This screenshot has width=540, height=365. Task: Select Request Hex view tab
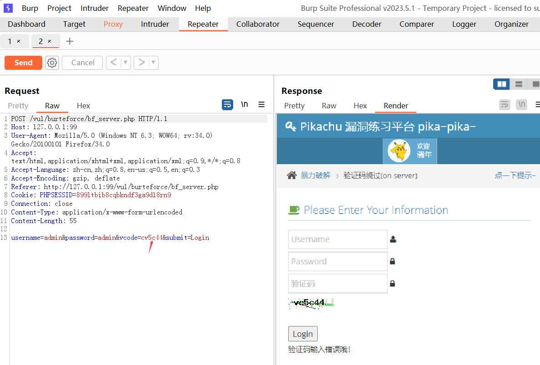click(x=83, y=106)
